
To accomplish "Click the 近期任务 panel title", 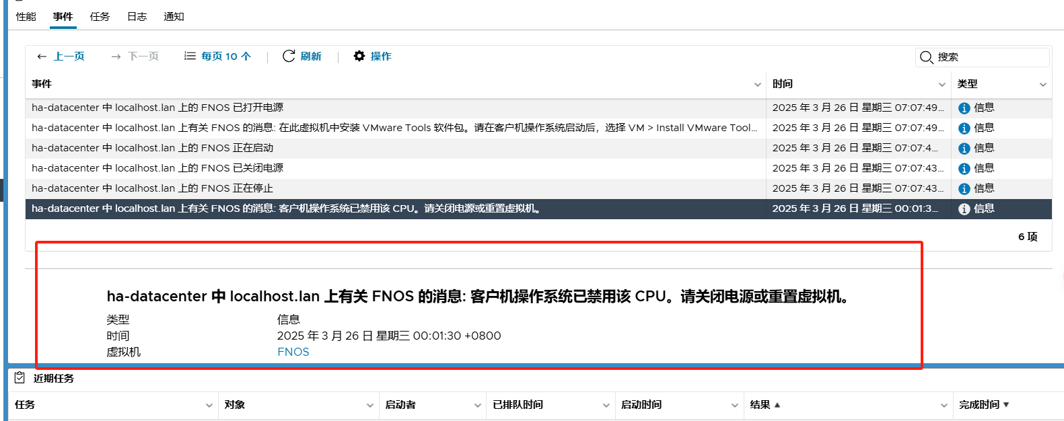I will [x=54, y=379].
